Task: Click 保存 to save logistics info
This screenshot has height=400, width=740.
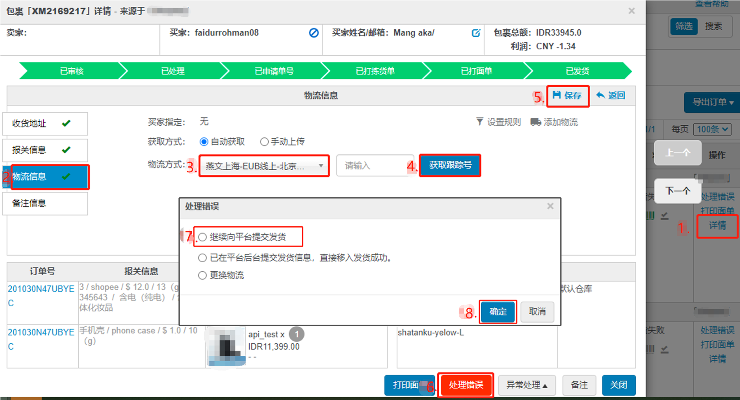Action: click(567, 95)
